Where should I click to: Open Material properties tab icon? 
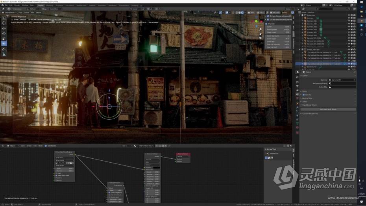[298, 128]
